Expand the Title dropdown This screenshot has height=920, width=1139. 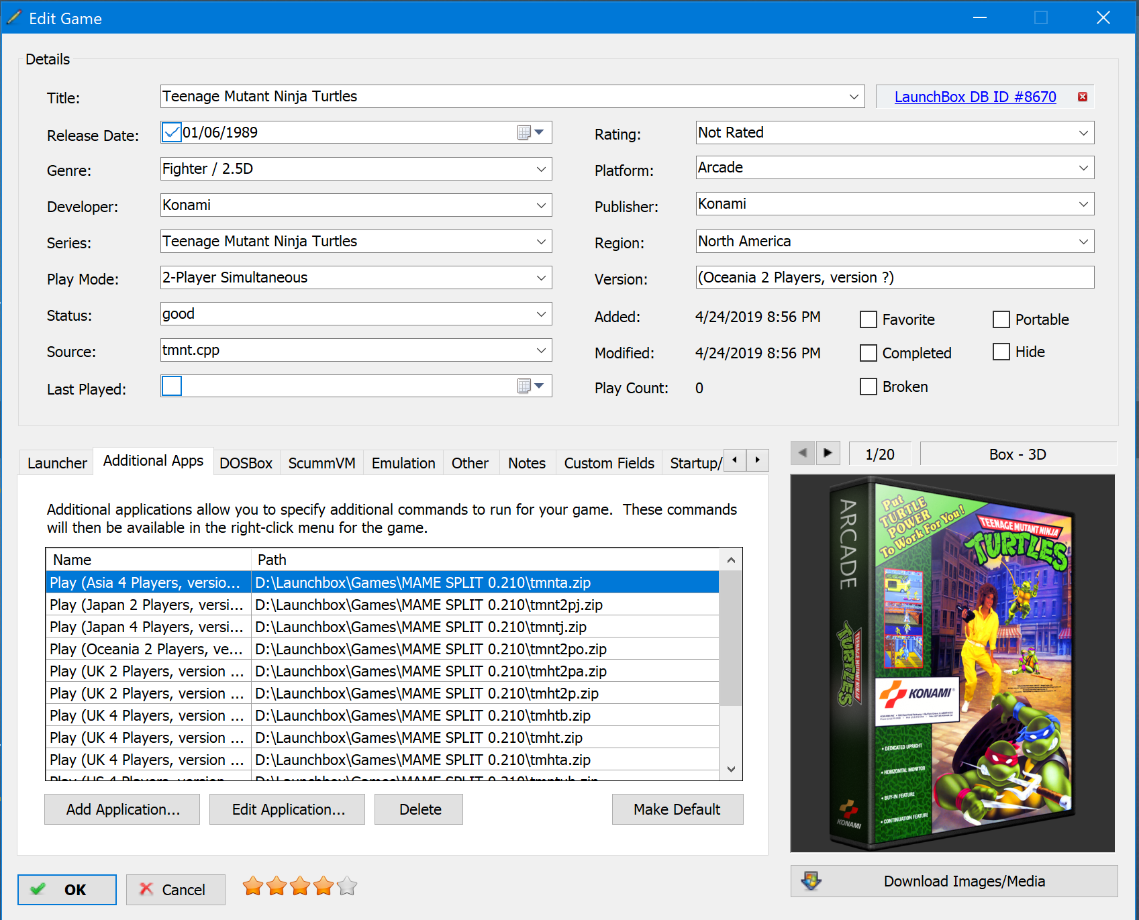(854, 97)
